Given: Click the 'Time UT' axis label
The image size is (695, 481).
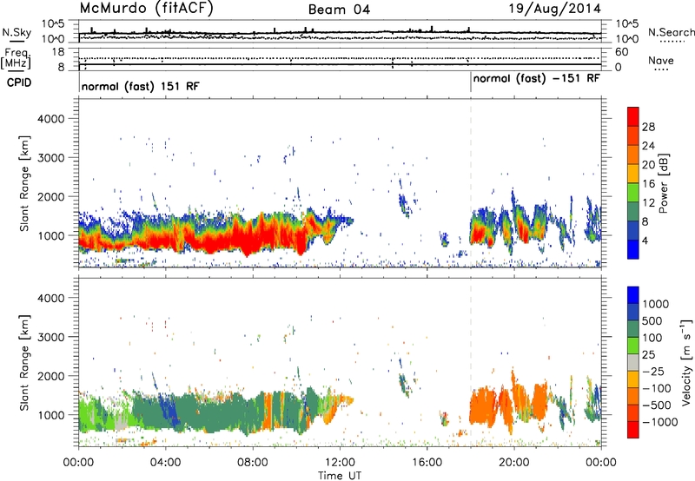Looking at the screenshot, I should [x=340, y=476].
